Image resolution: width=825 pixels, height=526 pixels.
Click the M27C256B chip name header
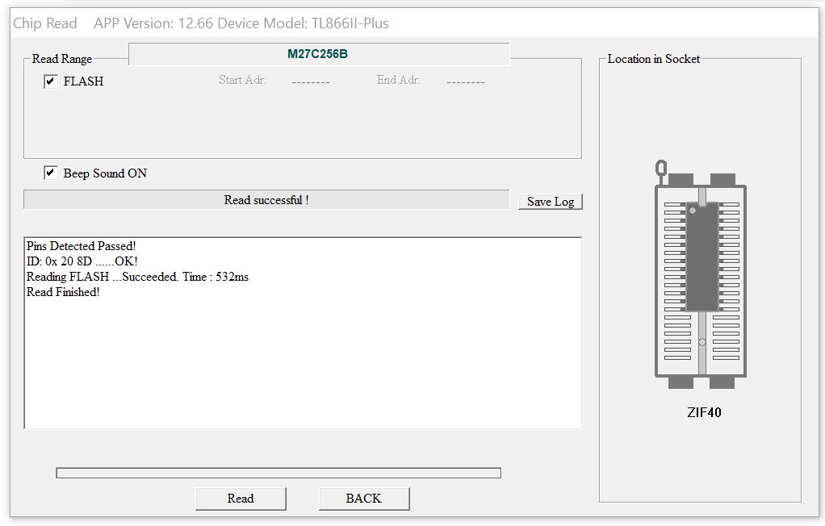pyautogui.click(x=318, y=54)
